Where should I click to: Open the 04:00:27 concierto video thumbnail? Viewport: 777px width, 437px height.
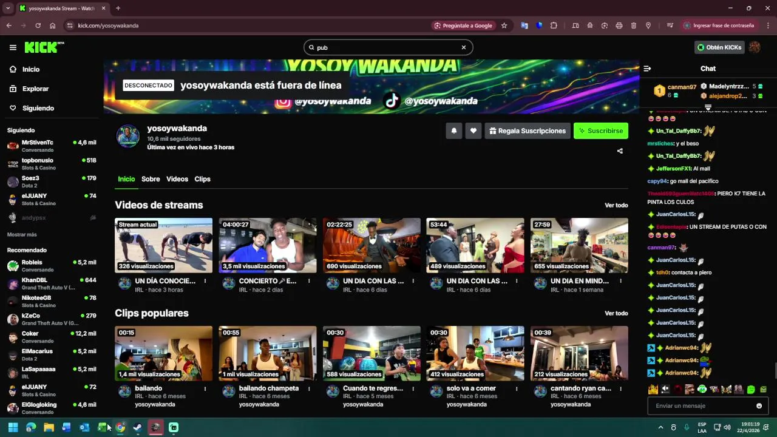tap(268, 245)
